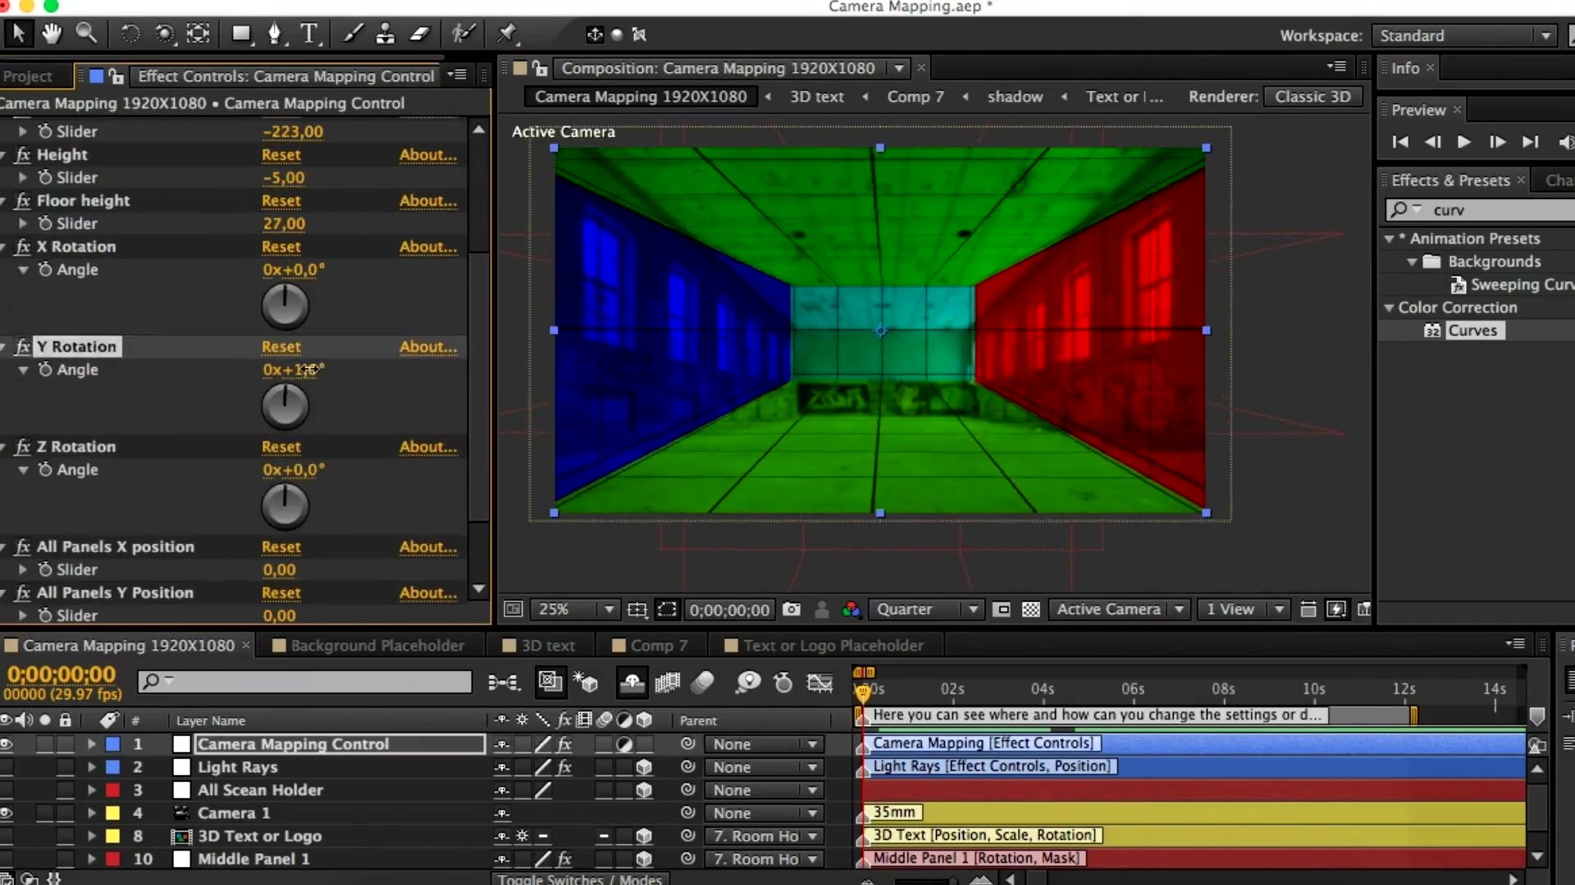The height and width of the screenshot is (885, 1575).
Task: Select the Pen tool in toolbar
Action: tap(275, 34)
